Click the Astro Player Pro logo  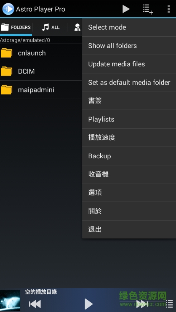click(x=8, y=9)
